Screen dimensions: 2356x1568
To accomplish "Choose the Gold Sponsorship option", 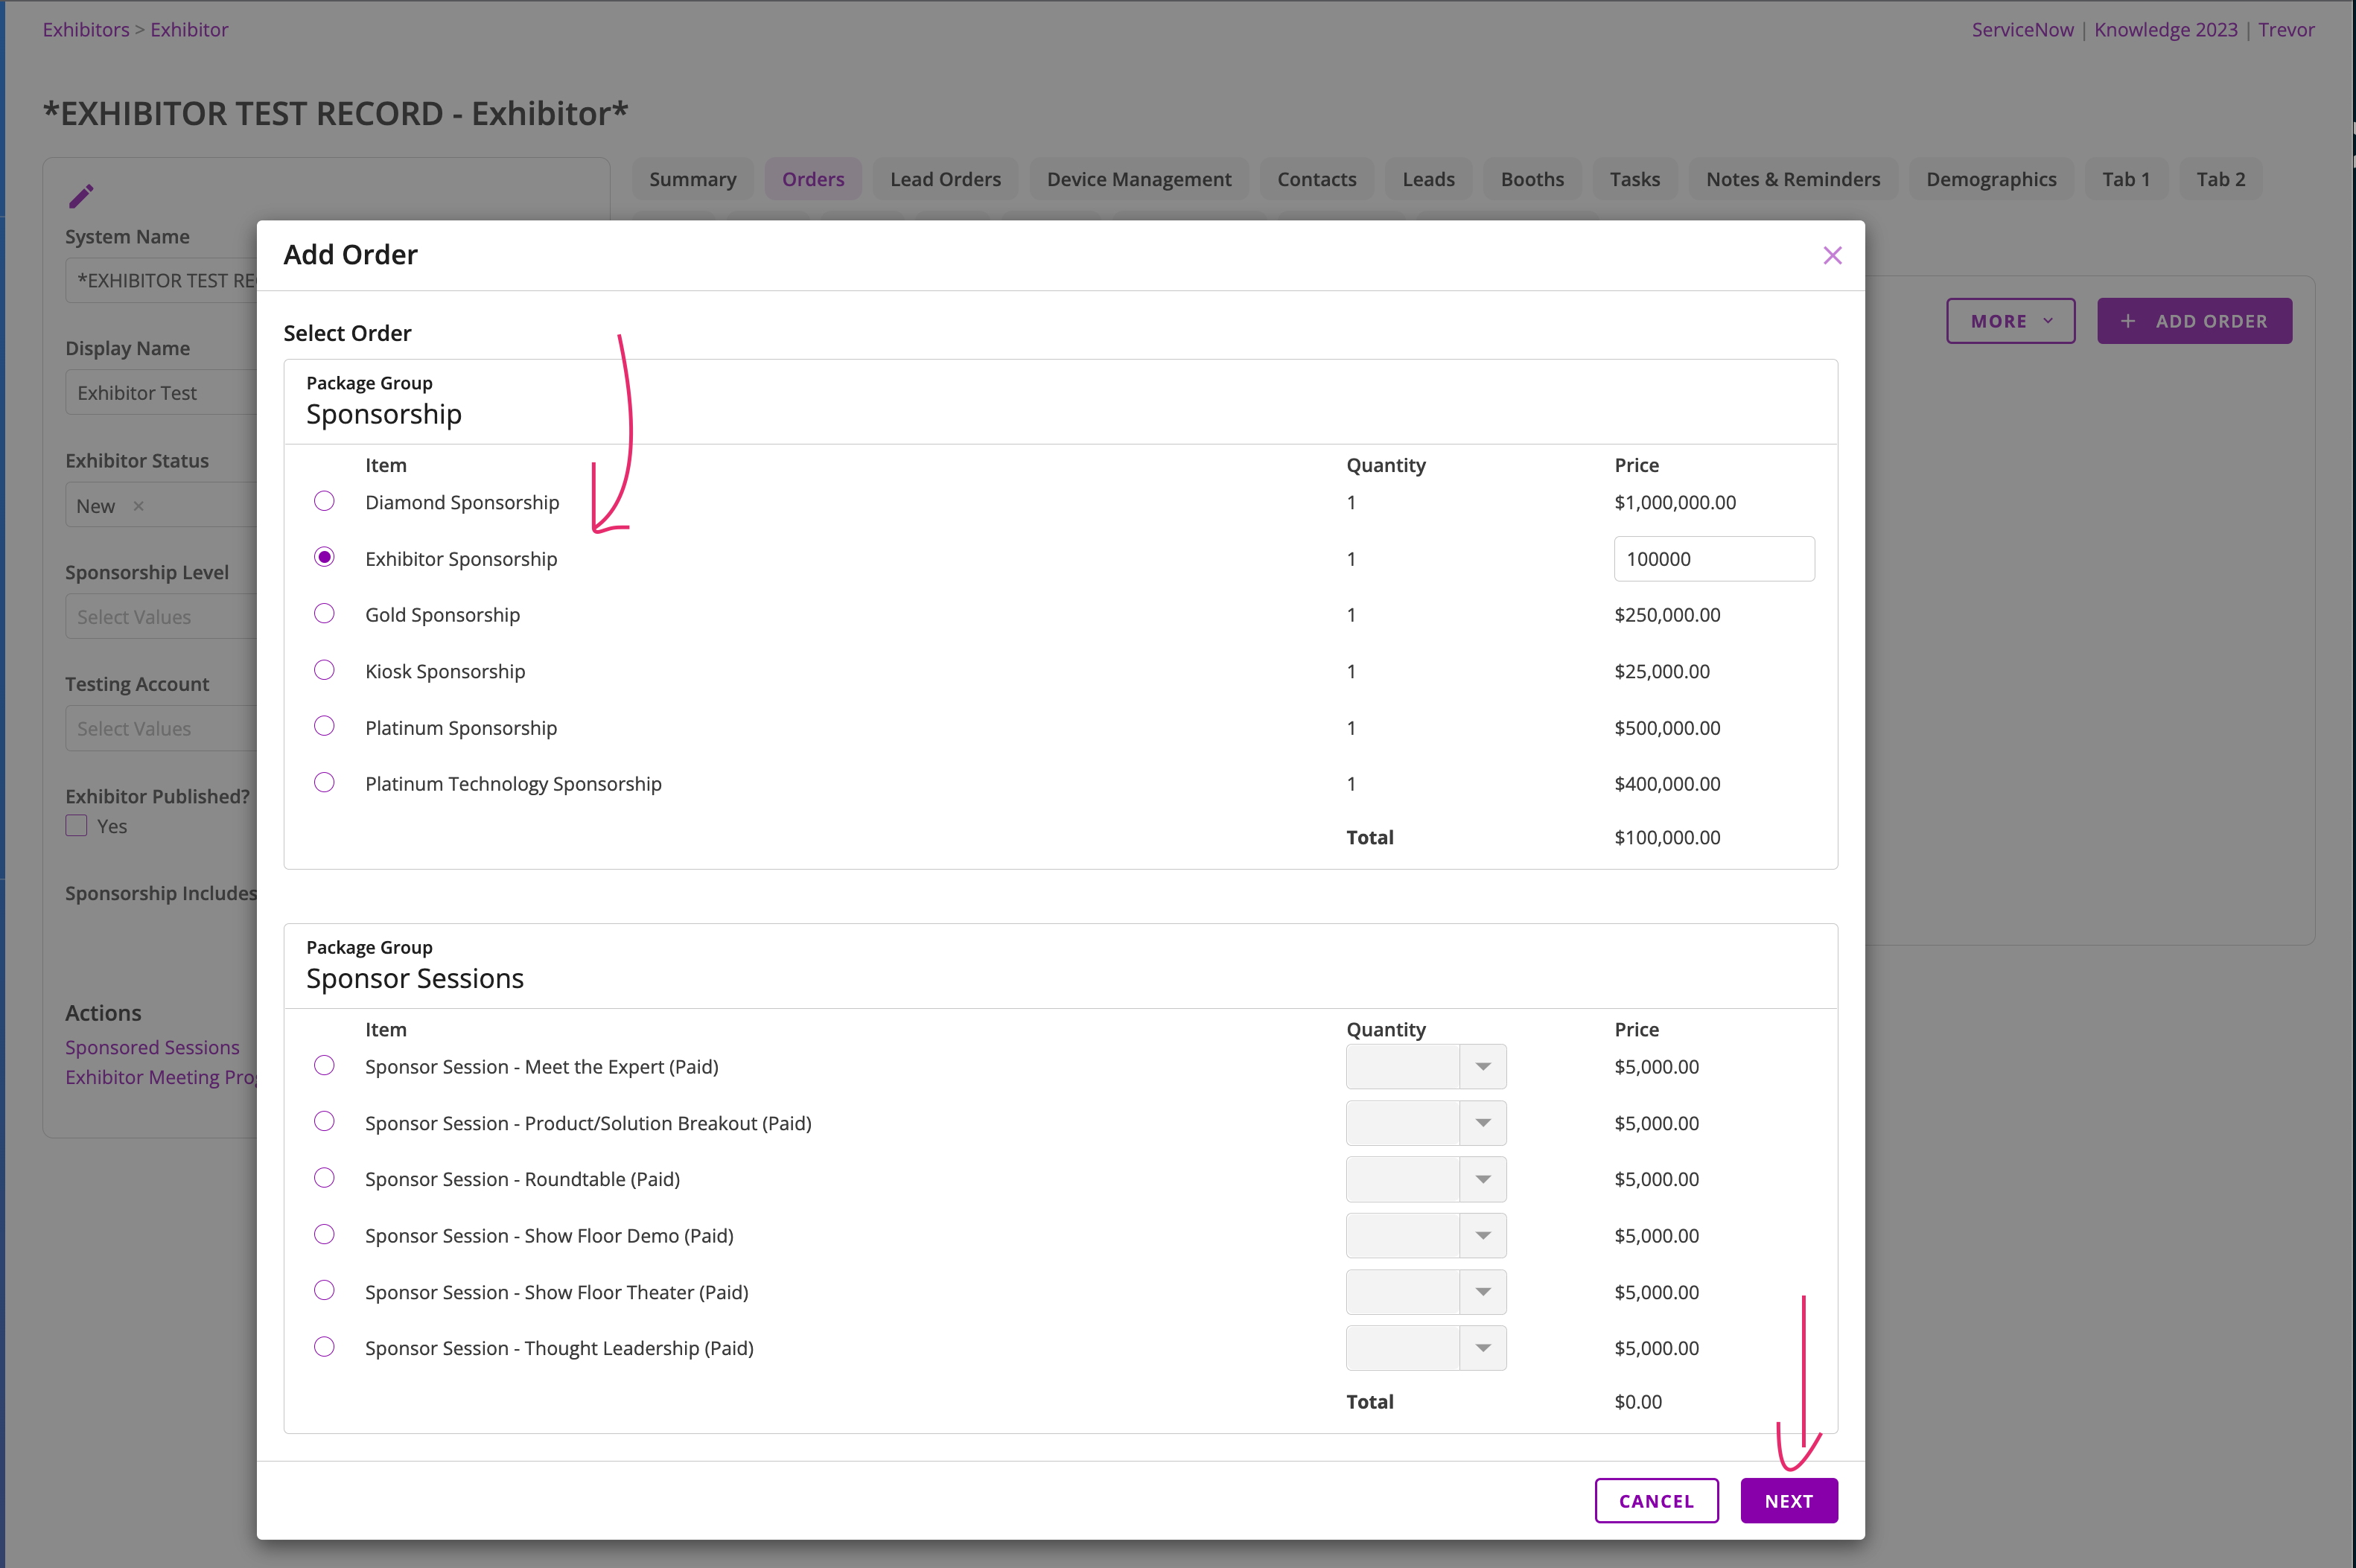I will pyautogui.click(x=324, y=614).
